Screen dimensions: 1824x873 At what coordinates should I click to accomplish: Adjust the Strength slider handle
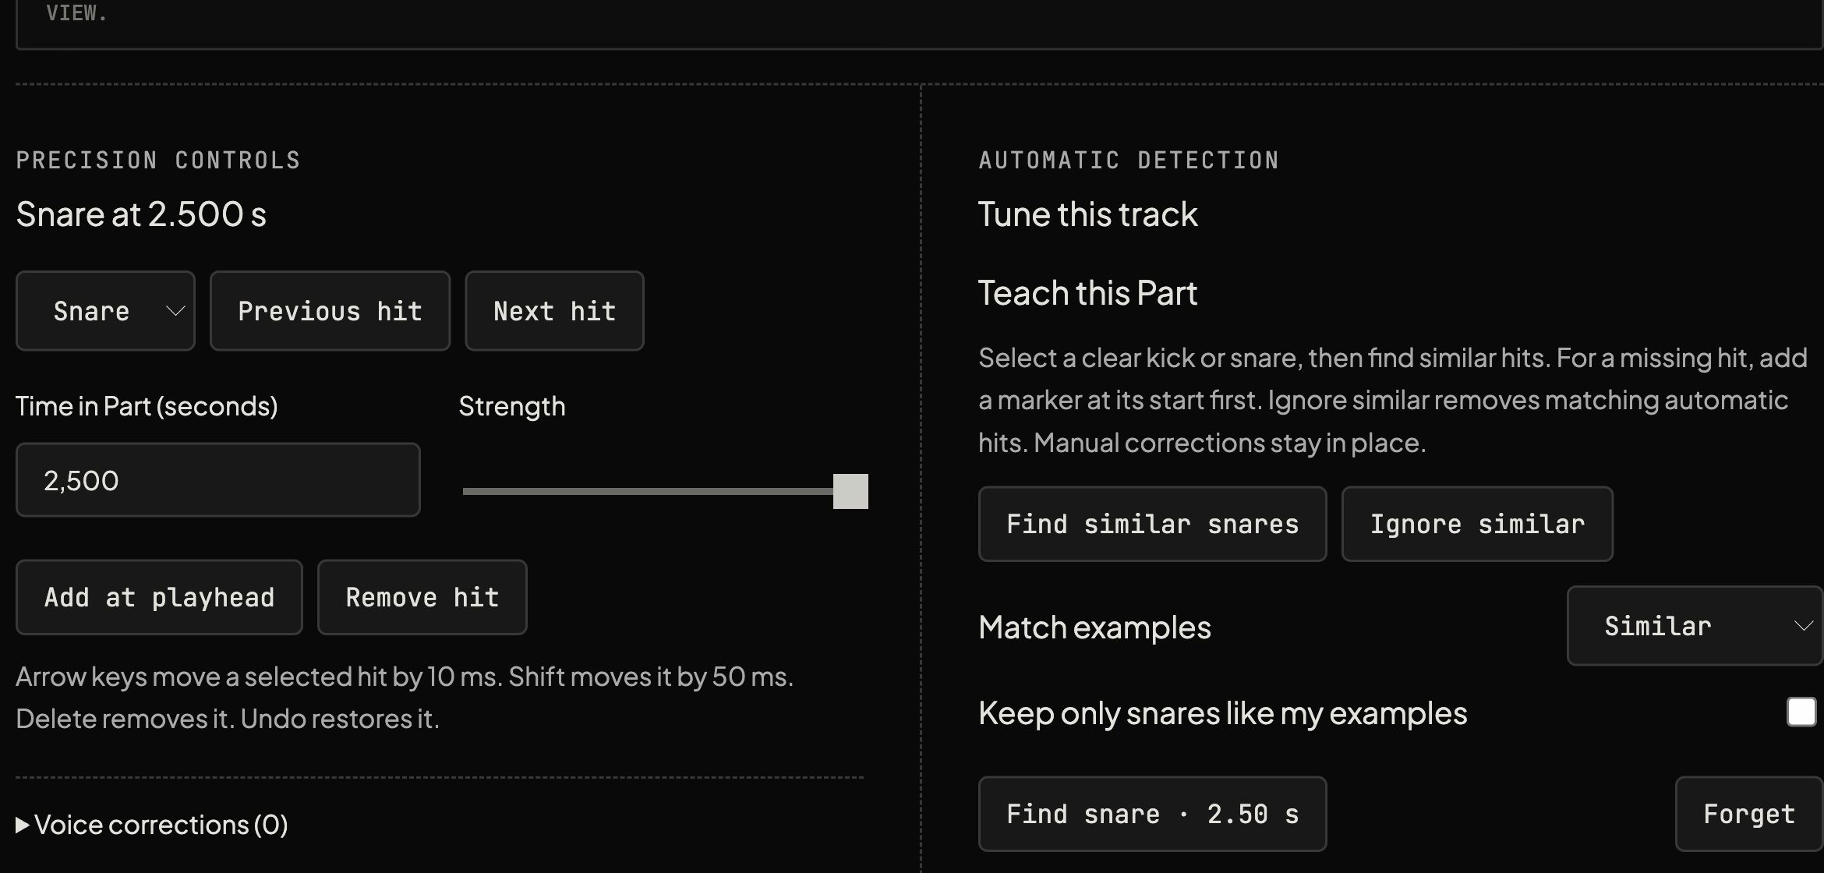(850, 491)
